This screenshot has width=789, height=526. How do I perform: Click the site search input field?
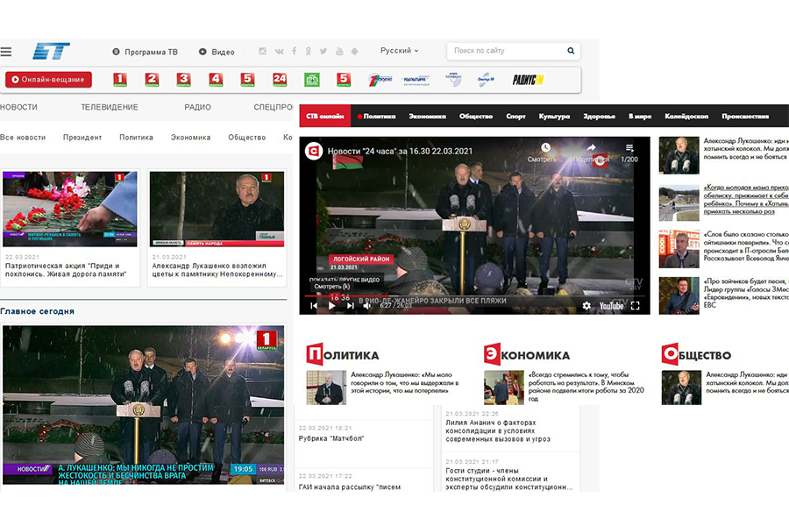tap(504, 51)
